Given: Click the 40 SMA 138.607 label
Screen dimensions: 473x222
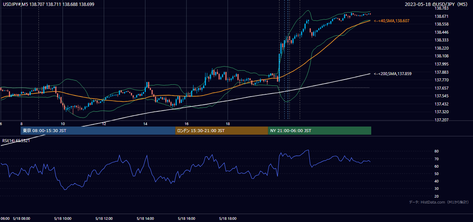Looking at the screenshot, I should 392,21.
